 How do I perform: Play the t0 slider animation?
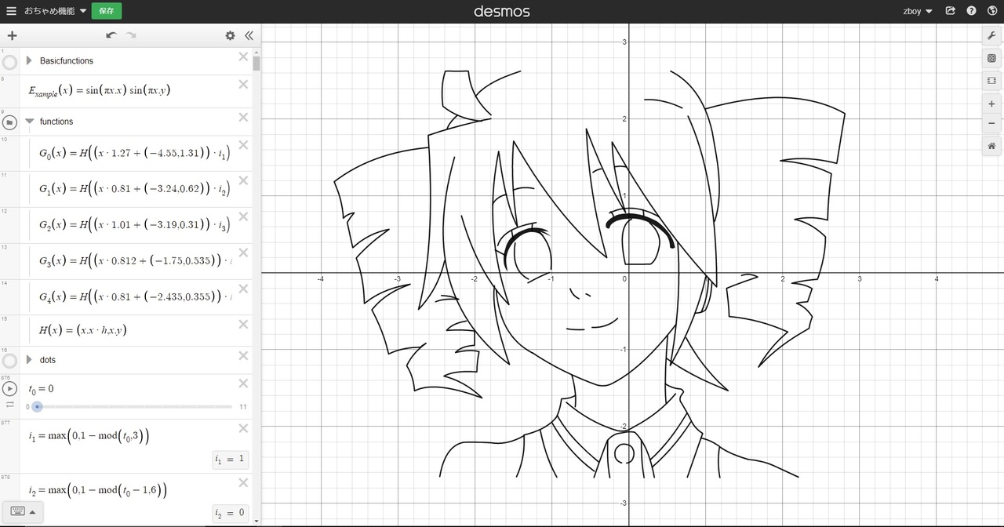pos(9,389)
